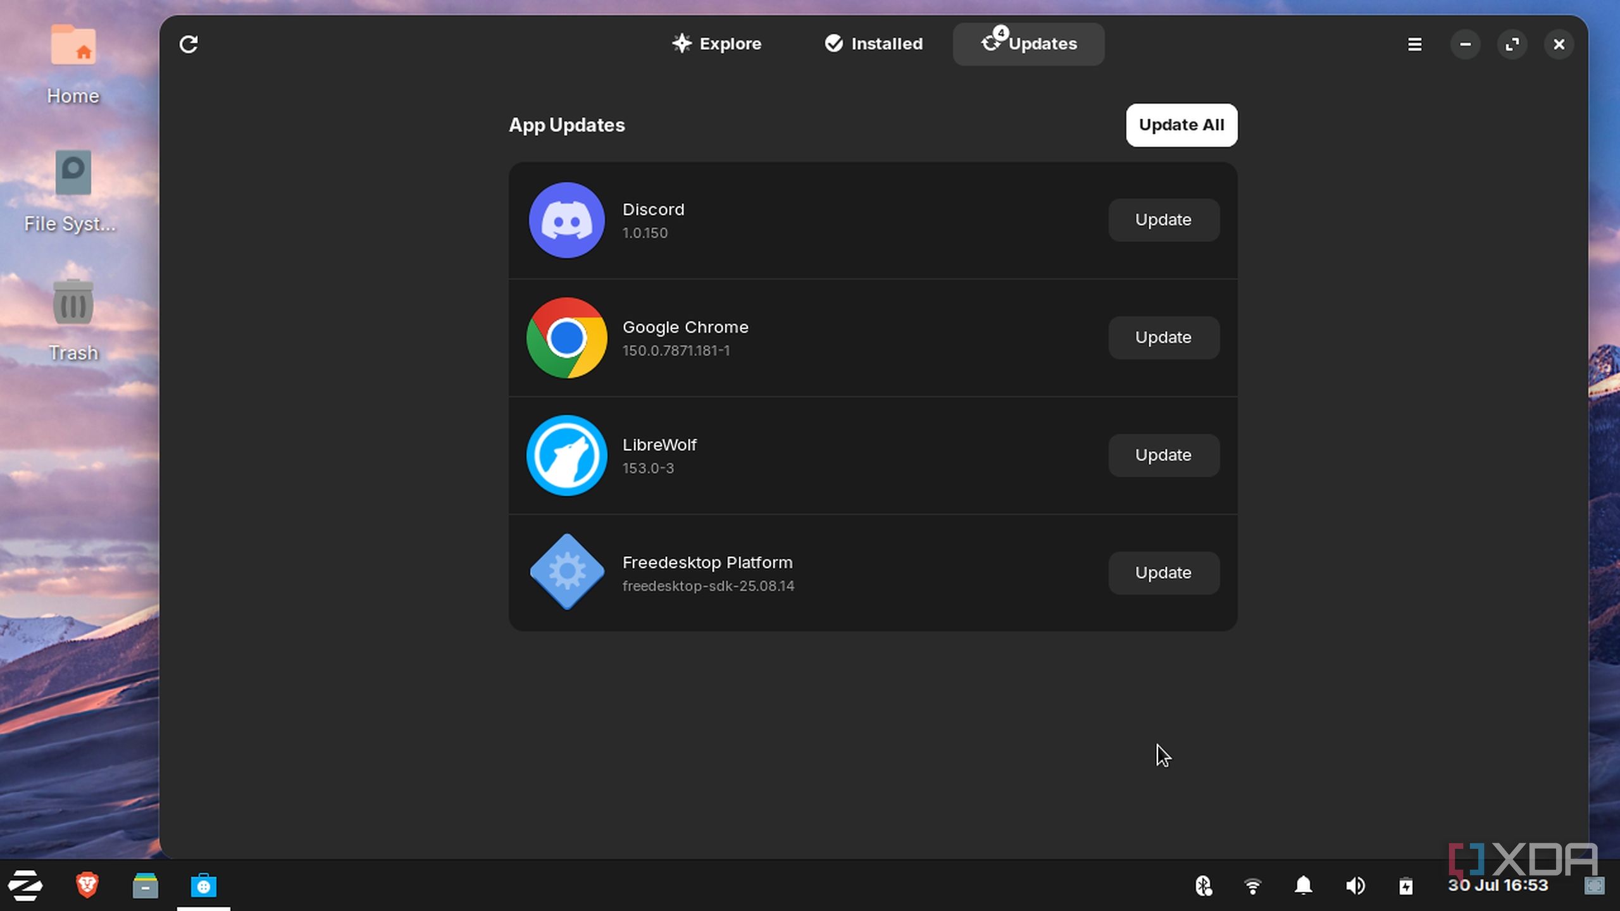Click the Freedesktop Platform name text

coord(707,562)
